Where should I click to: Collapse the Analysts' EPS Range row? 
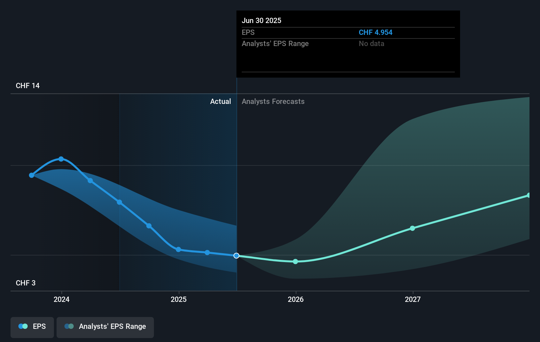pos(275,43)
